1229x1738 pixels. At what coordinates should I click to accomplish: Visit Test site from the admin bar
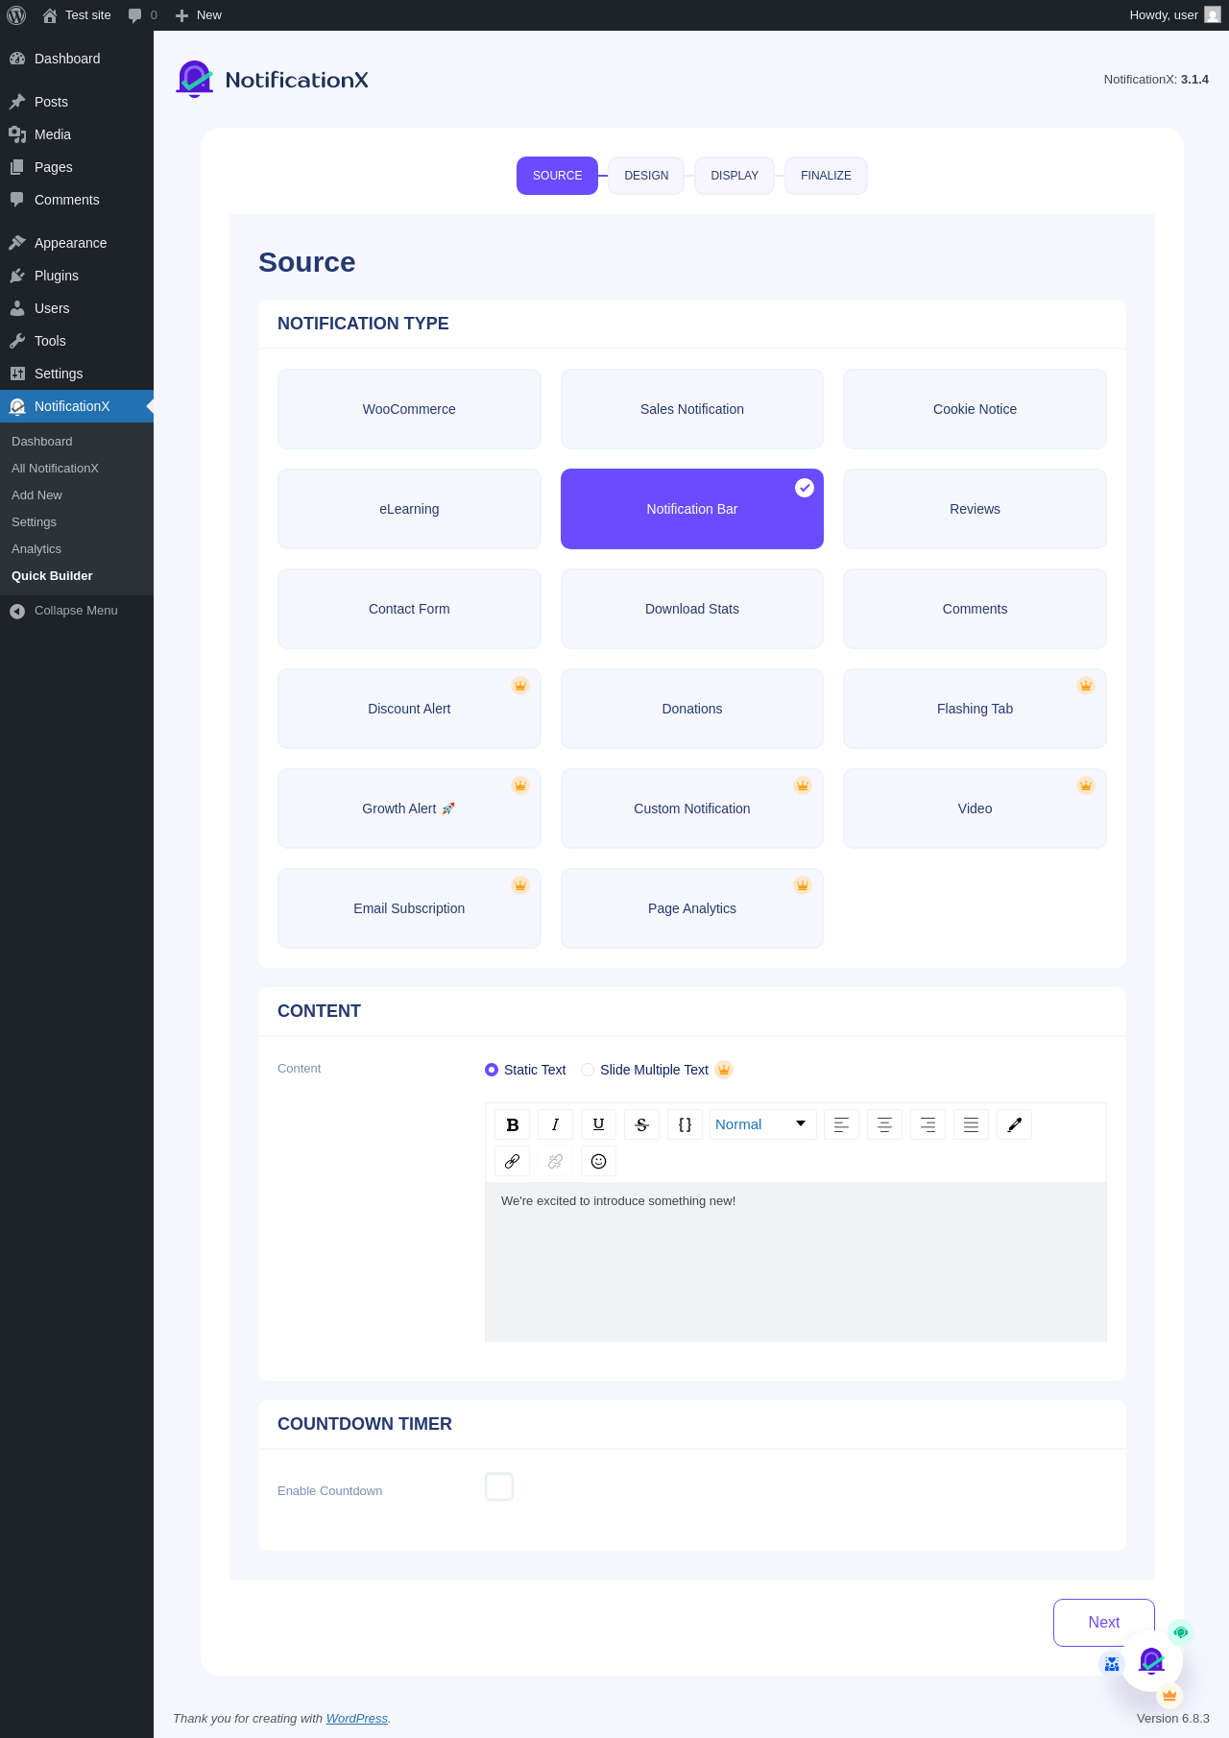point(77,15)
